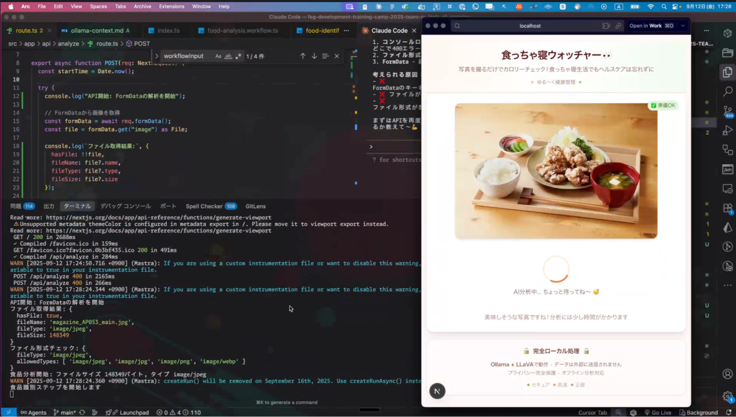Viewport: 736px width, 417px height.
Task: Go to previous find match arrow
Action: point(303,56)
